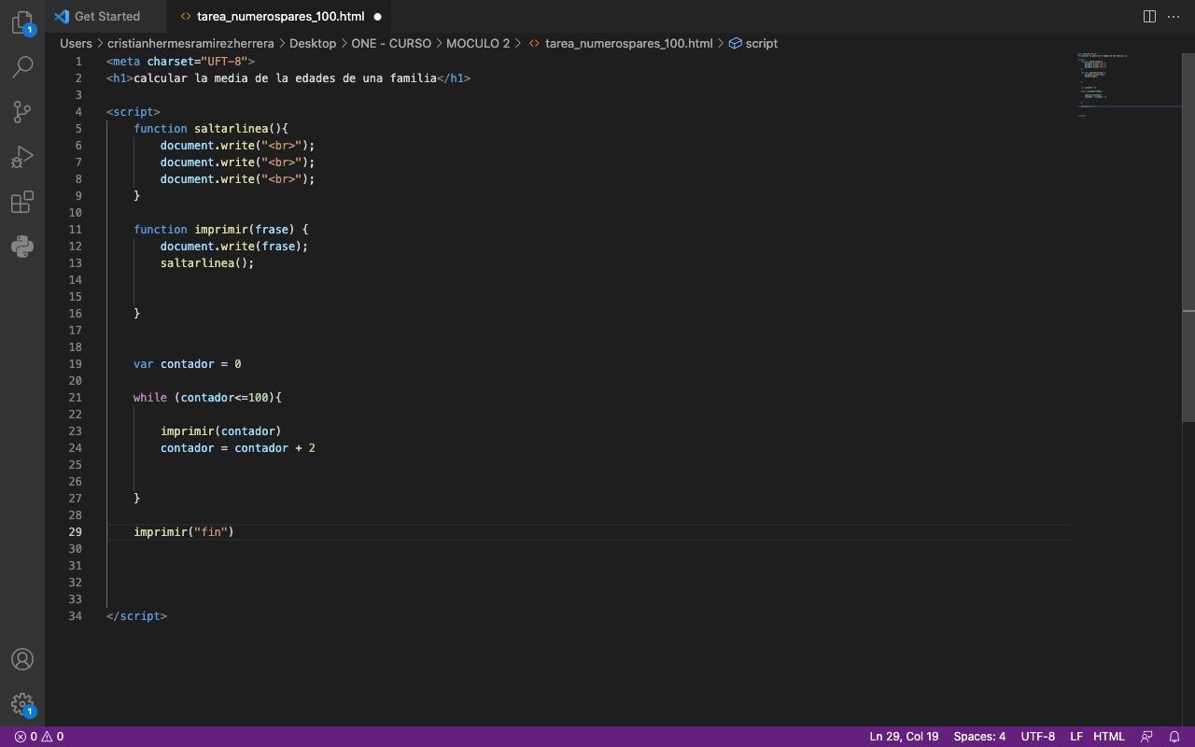The width and height of the screenshot is (1195, 747).
Task: Click line number 21 in gutter
Action: (75, 398)
